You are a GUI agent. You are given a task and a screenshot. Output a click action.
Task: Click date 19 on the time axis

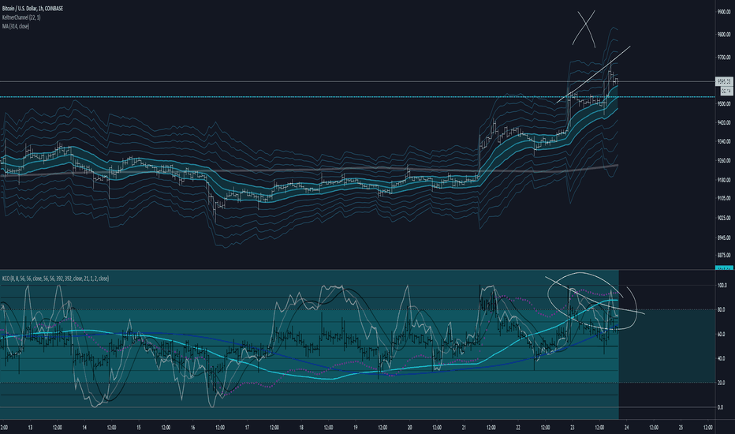tap(356, 428)
